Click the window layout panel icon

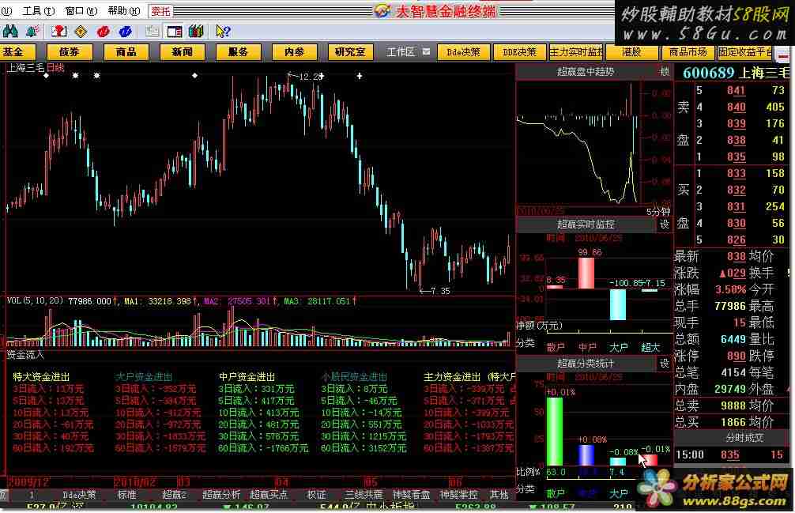tap(175, 32)
